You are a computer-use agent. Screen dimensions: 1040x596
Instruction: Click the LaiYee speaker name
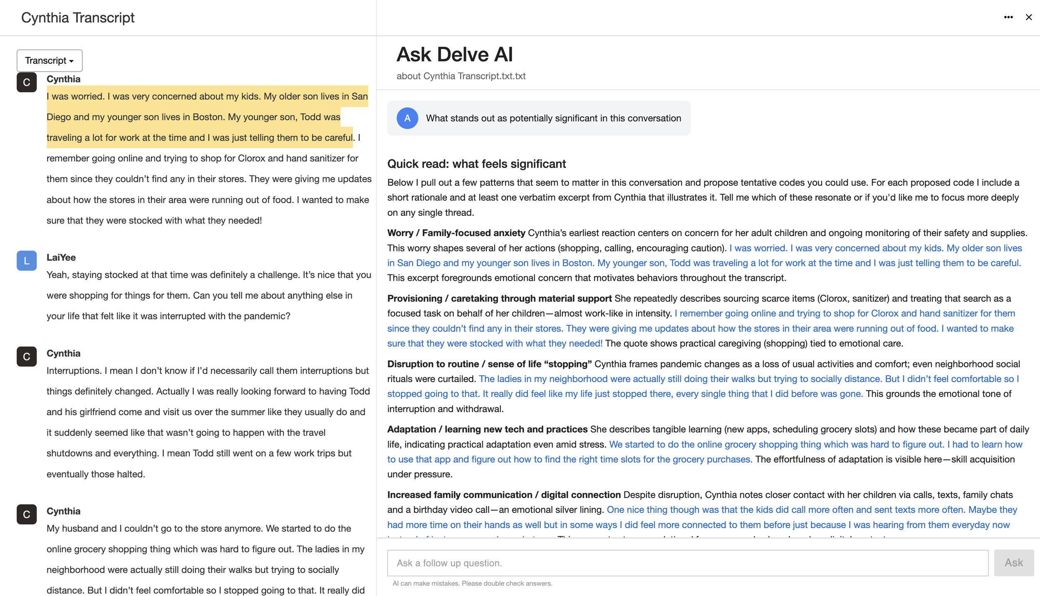tap(61, 257)
